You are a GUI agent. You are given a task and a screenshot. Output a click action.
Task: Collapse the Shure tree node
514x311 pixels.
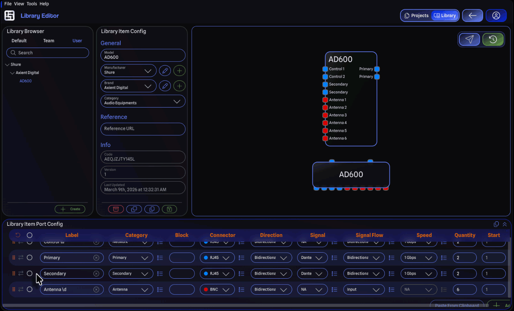[x=7, y=65]
